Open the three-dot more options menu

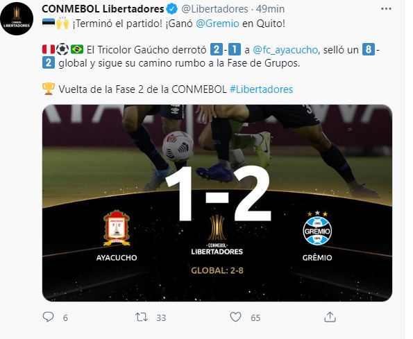(386, 9)
